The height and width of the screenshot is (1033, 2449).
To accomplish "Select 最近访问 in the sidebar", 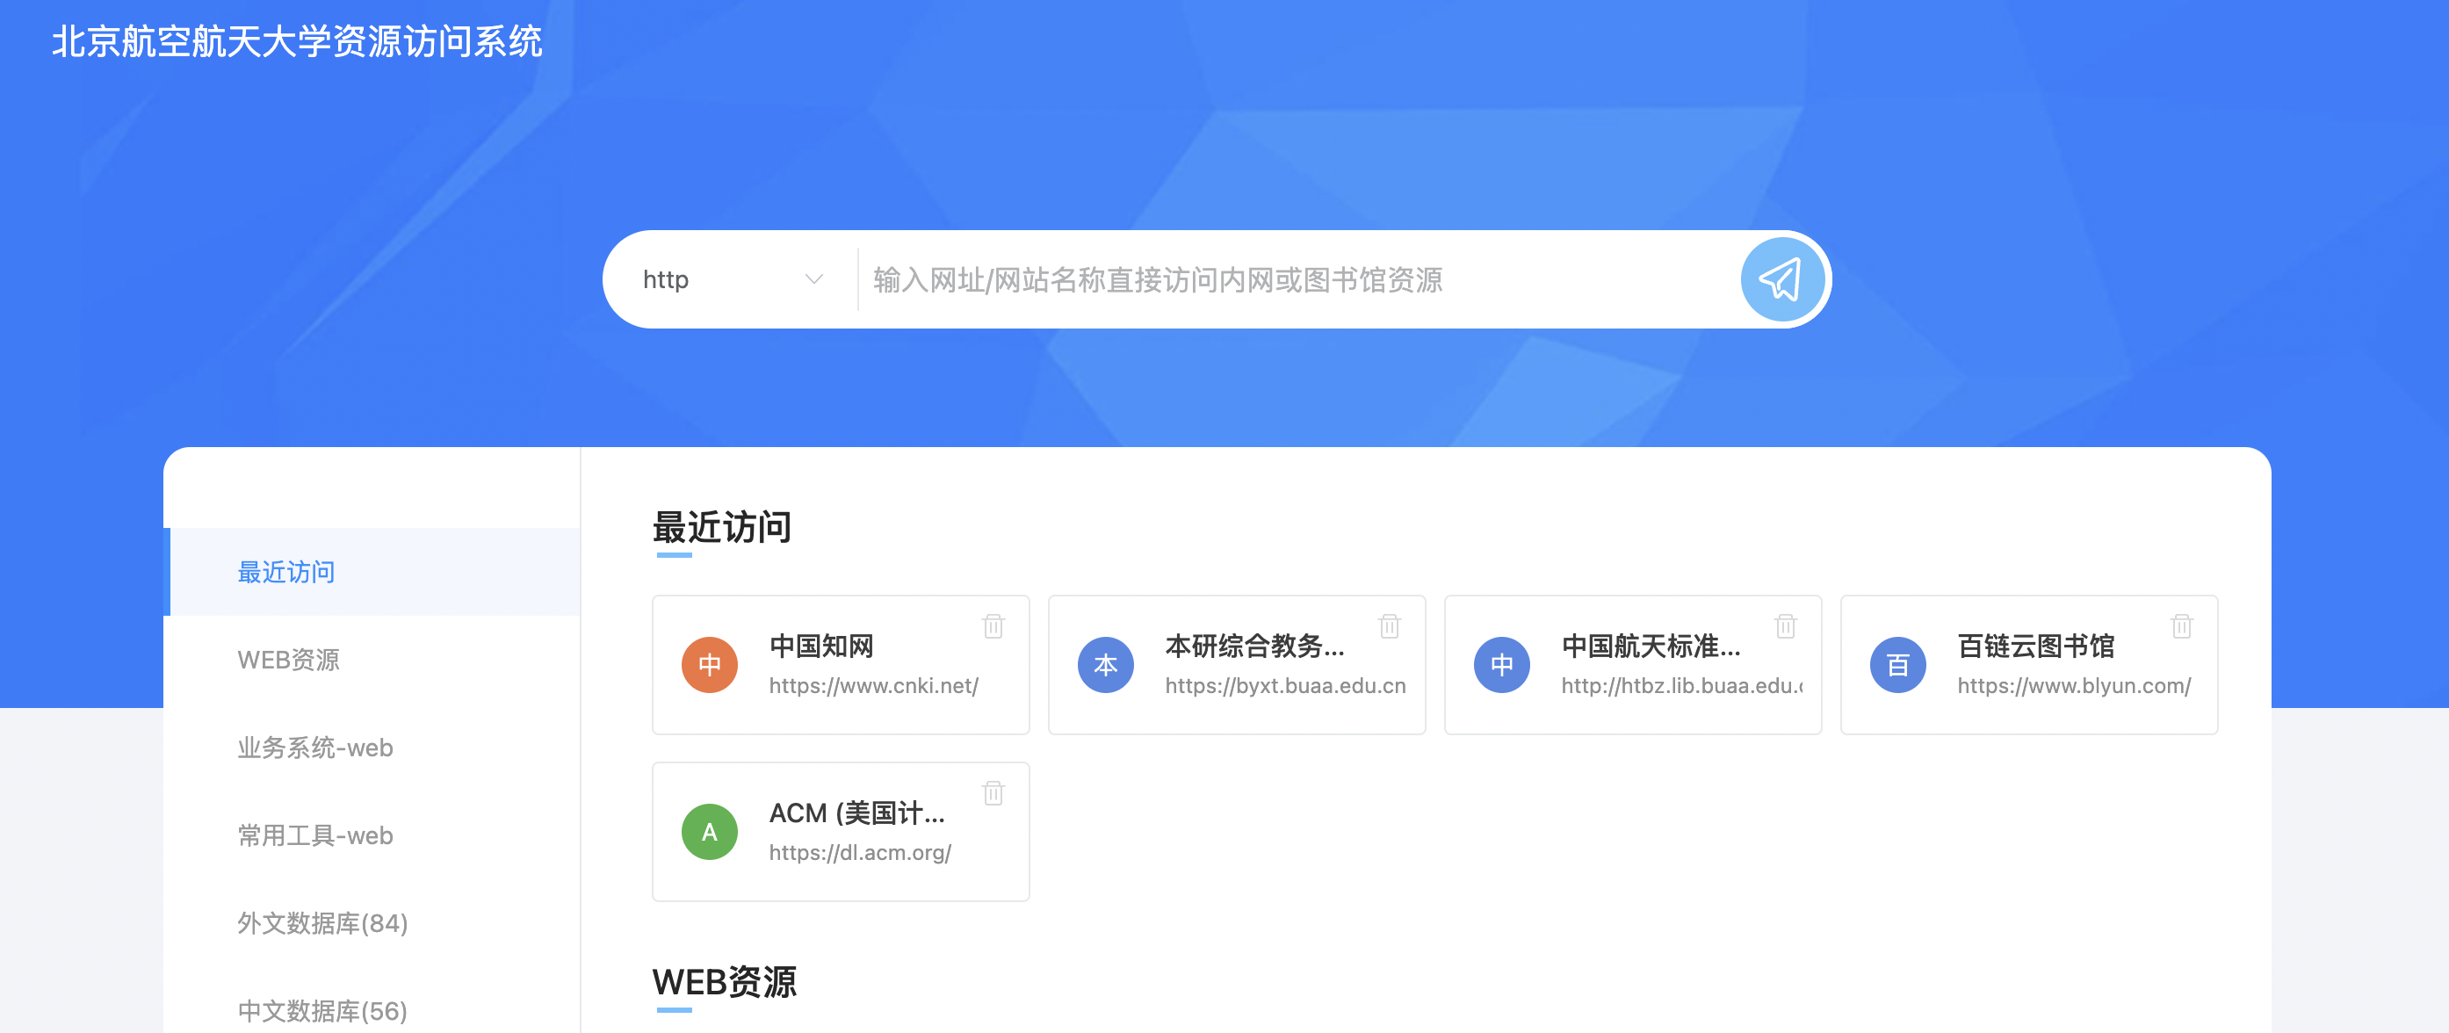I will [286, 572].
